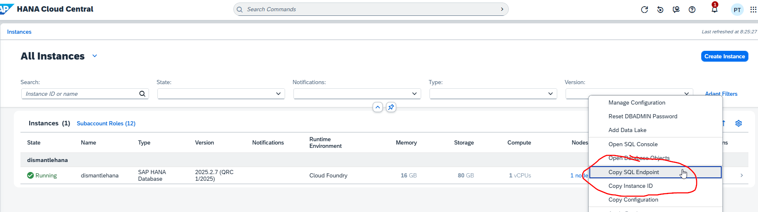Pin the filter header bar
The image size is (758, 212).
pos(391,107)
